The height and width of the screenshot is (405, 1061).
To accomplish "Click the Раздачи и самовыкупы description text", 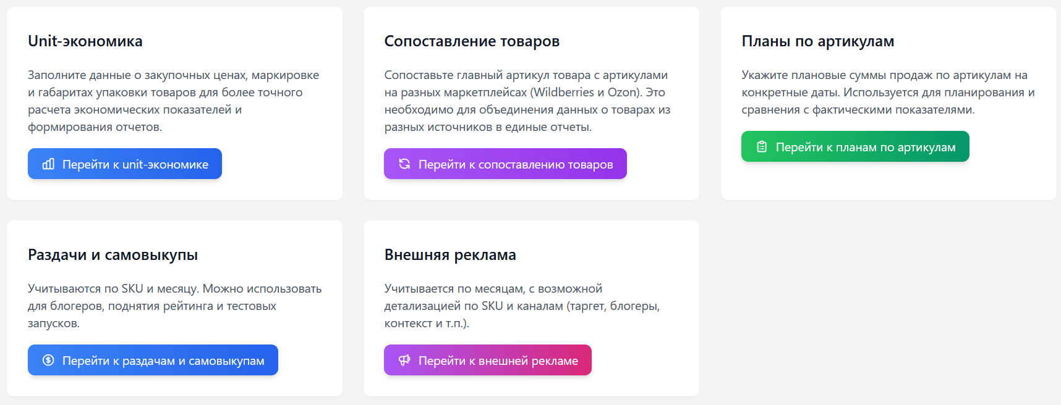I will tap(174, 305).
